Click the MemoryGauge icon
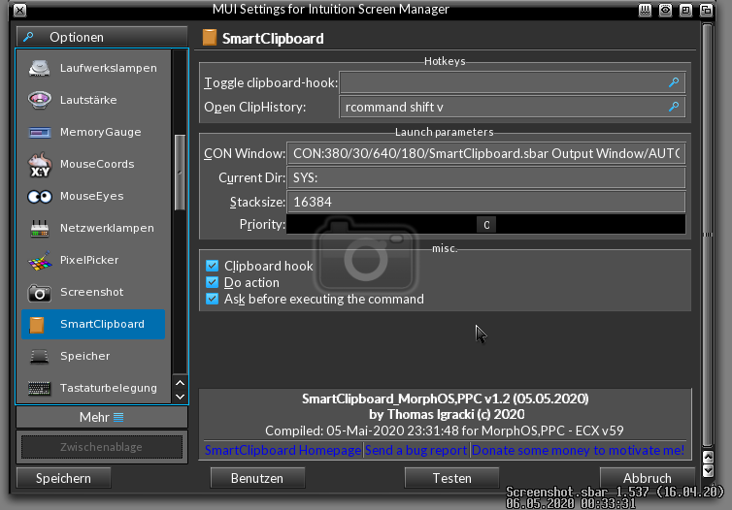732x510 pixels. pos(40,132)
